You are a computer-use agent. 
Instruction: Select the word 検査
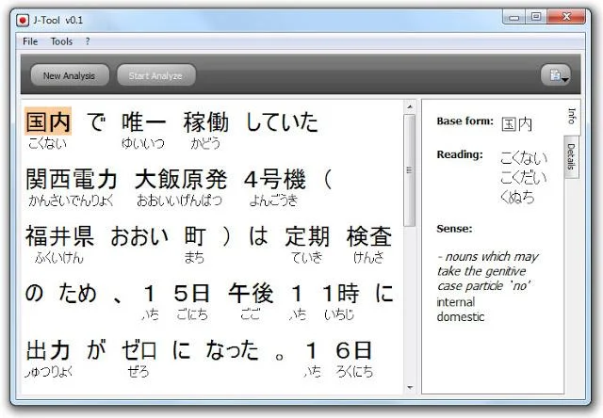[369, 236]
